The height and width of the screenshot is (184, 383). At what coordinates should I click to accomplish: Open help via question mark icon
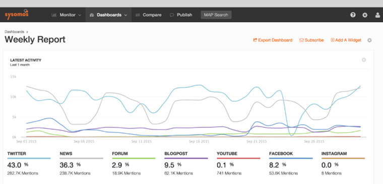click(353, 15)
